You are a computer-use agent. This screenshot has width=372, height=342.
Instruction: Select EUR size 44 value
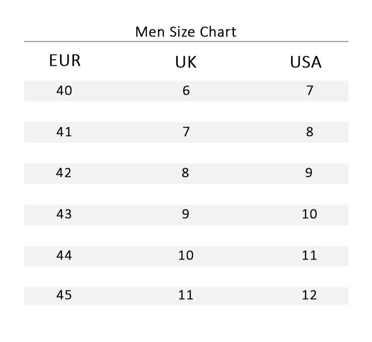coord(64,256)
